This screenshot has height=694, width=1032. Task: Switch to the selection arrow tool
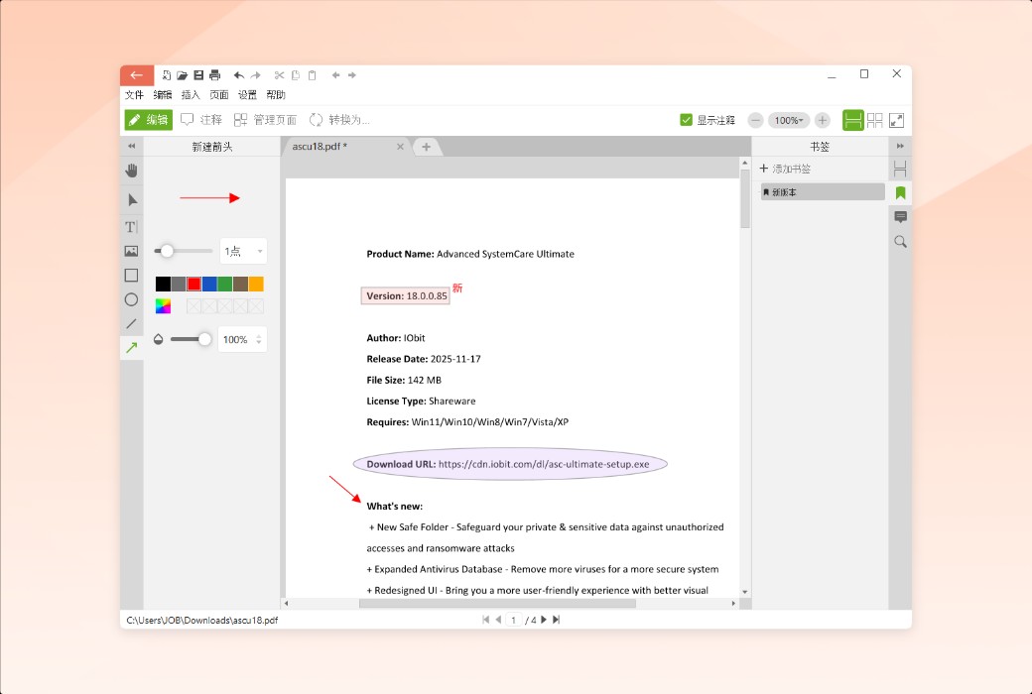pyautogui.click(x=131, y=199)
